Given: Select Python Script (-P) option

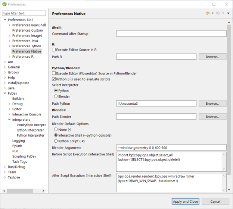Looking at the screenshot, I should click(x=56, y=141).
